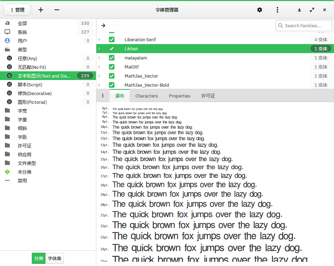
Task: Click the 24pt. waterfall preview line
Action: [x=207, y=248]
